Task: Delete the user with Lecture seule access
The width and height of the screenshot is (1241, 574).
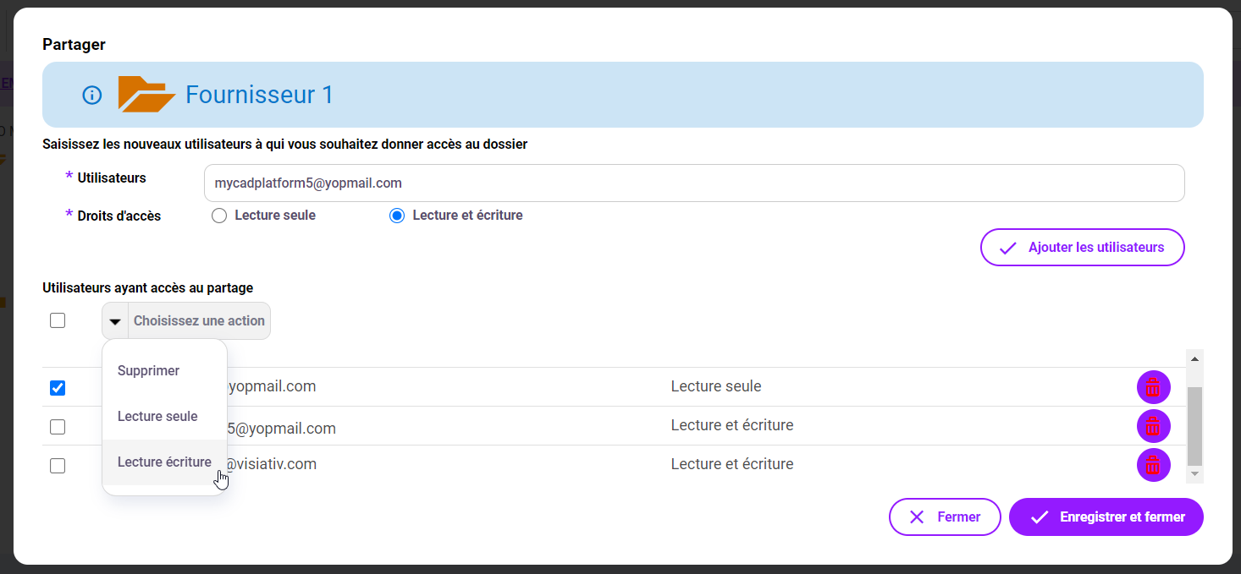Action: point(1153,387)
